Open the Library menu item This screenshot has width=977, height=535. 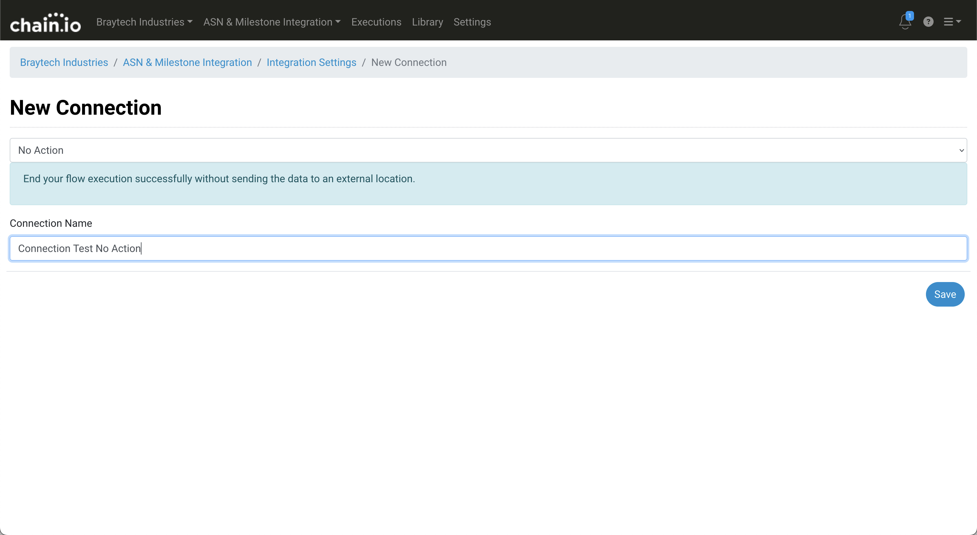[427, 22]
